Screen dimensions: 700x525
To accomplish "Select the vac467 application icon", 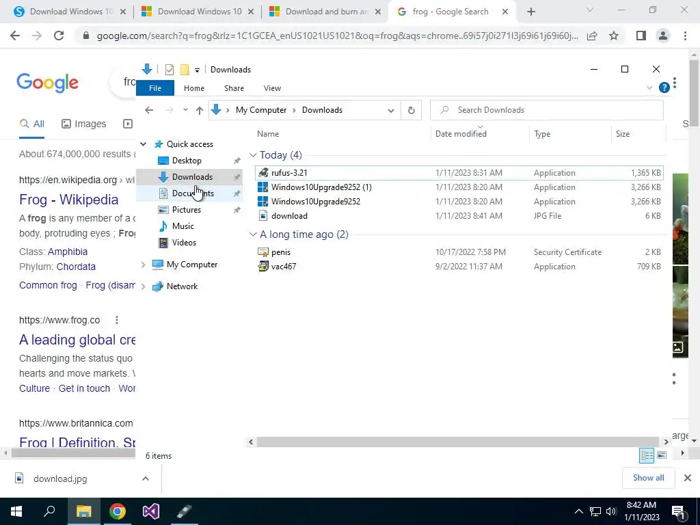I will click(x=263, y=267).
